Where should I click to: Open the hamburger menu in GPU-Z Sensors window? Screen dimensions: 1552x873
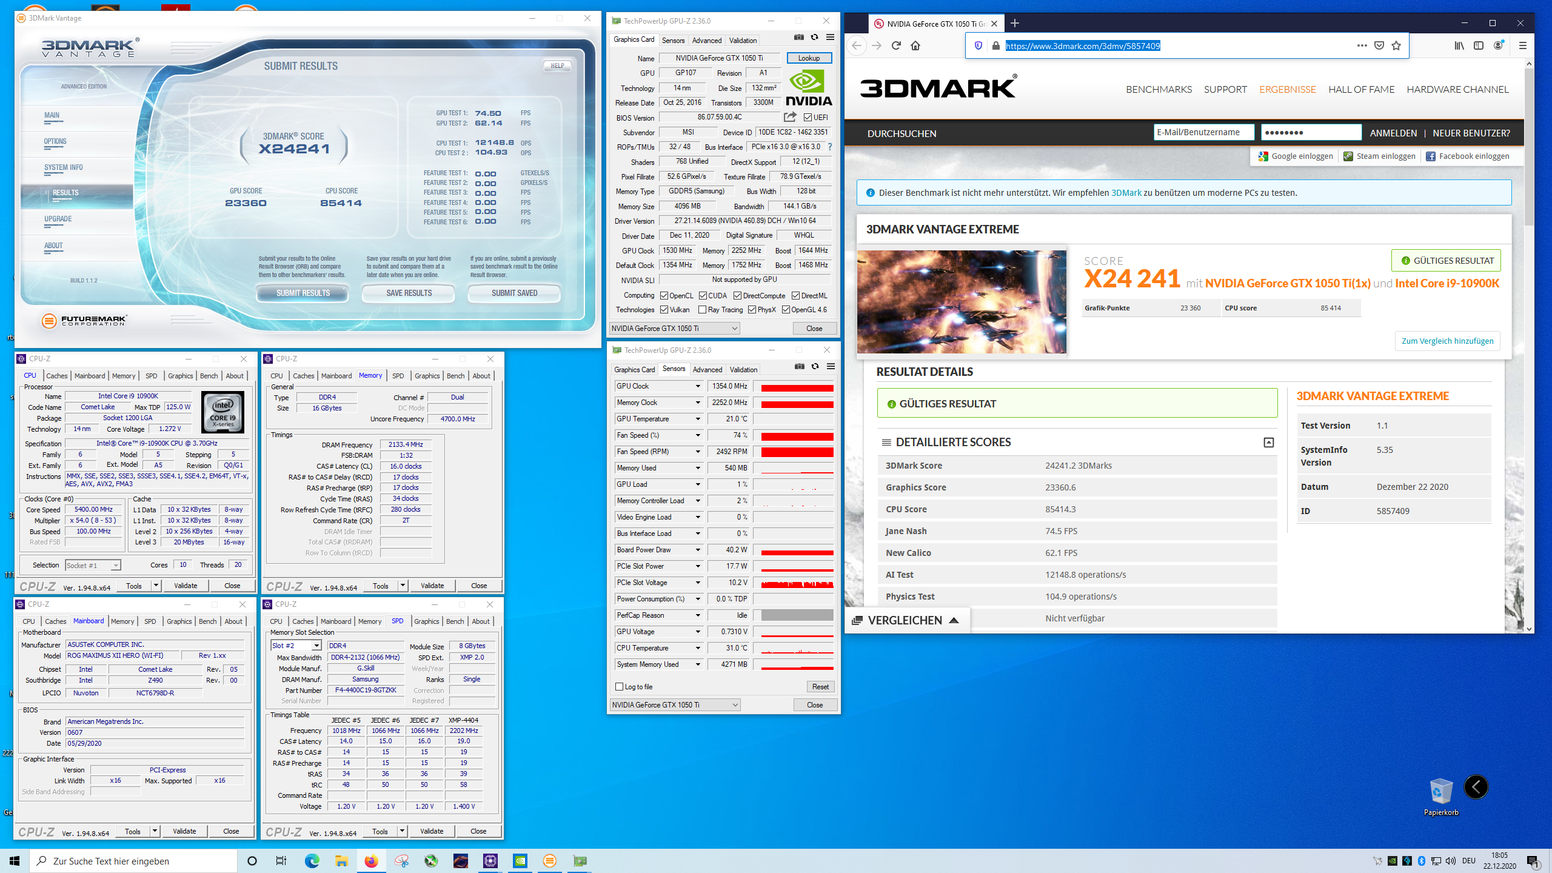831,367
